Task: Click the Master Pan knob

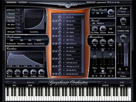Action: [x=123, y=37]
